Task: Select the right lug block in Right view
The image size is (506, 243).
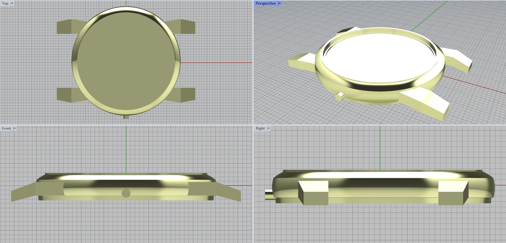Action: [452, 193]
